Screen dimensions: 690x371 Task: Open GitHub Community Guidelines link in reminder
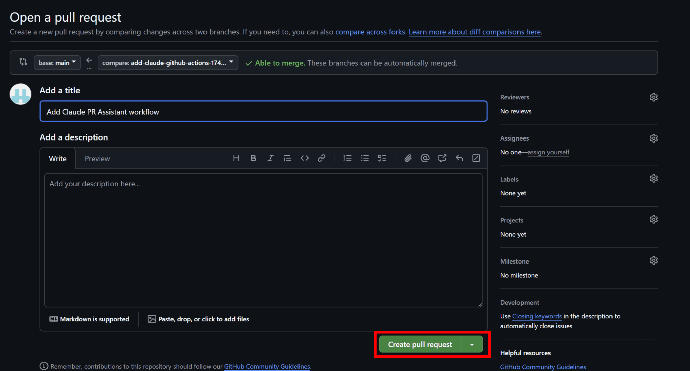[x=267, y=366]
